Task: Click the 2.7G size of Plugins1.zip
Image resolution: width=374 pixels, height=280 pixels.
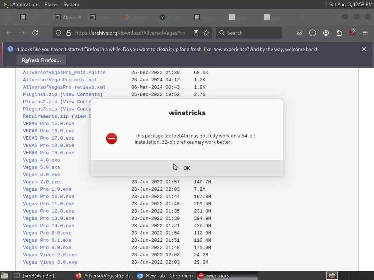Action: pyautogui.click(x=199, y=94)
